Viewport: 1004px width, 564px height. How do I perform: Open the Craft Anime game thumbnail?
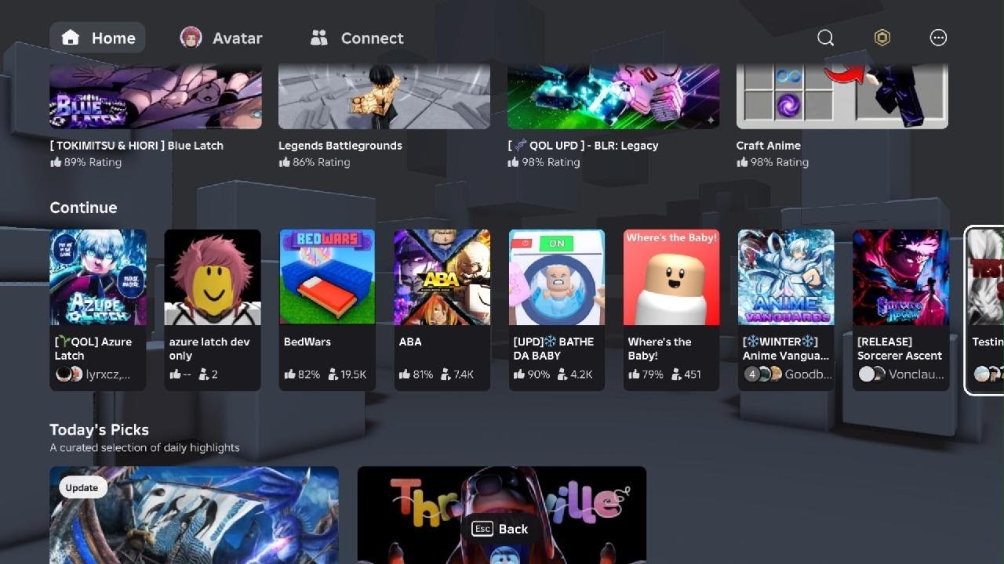[x=842, y=96]
